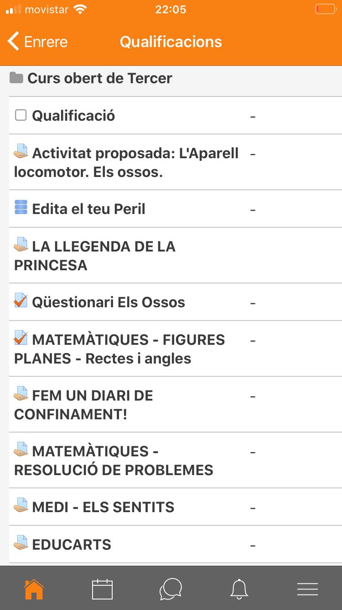Open the messages chat bubble icon
This screenshot has width=342, height=610.
(x=171, y=589)
